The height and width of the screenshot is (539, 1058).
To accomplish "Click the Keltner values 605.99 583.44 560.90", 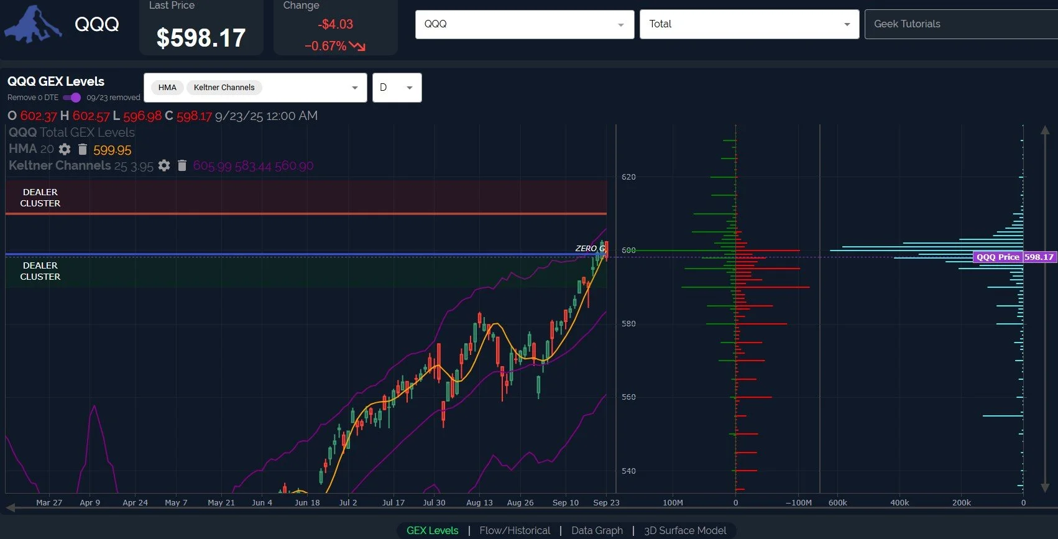I will tap(253, 166).
